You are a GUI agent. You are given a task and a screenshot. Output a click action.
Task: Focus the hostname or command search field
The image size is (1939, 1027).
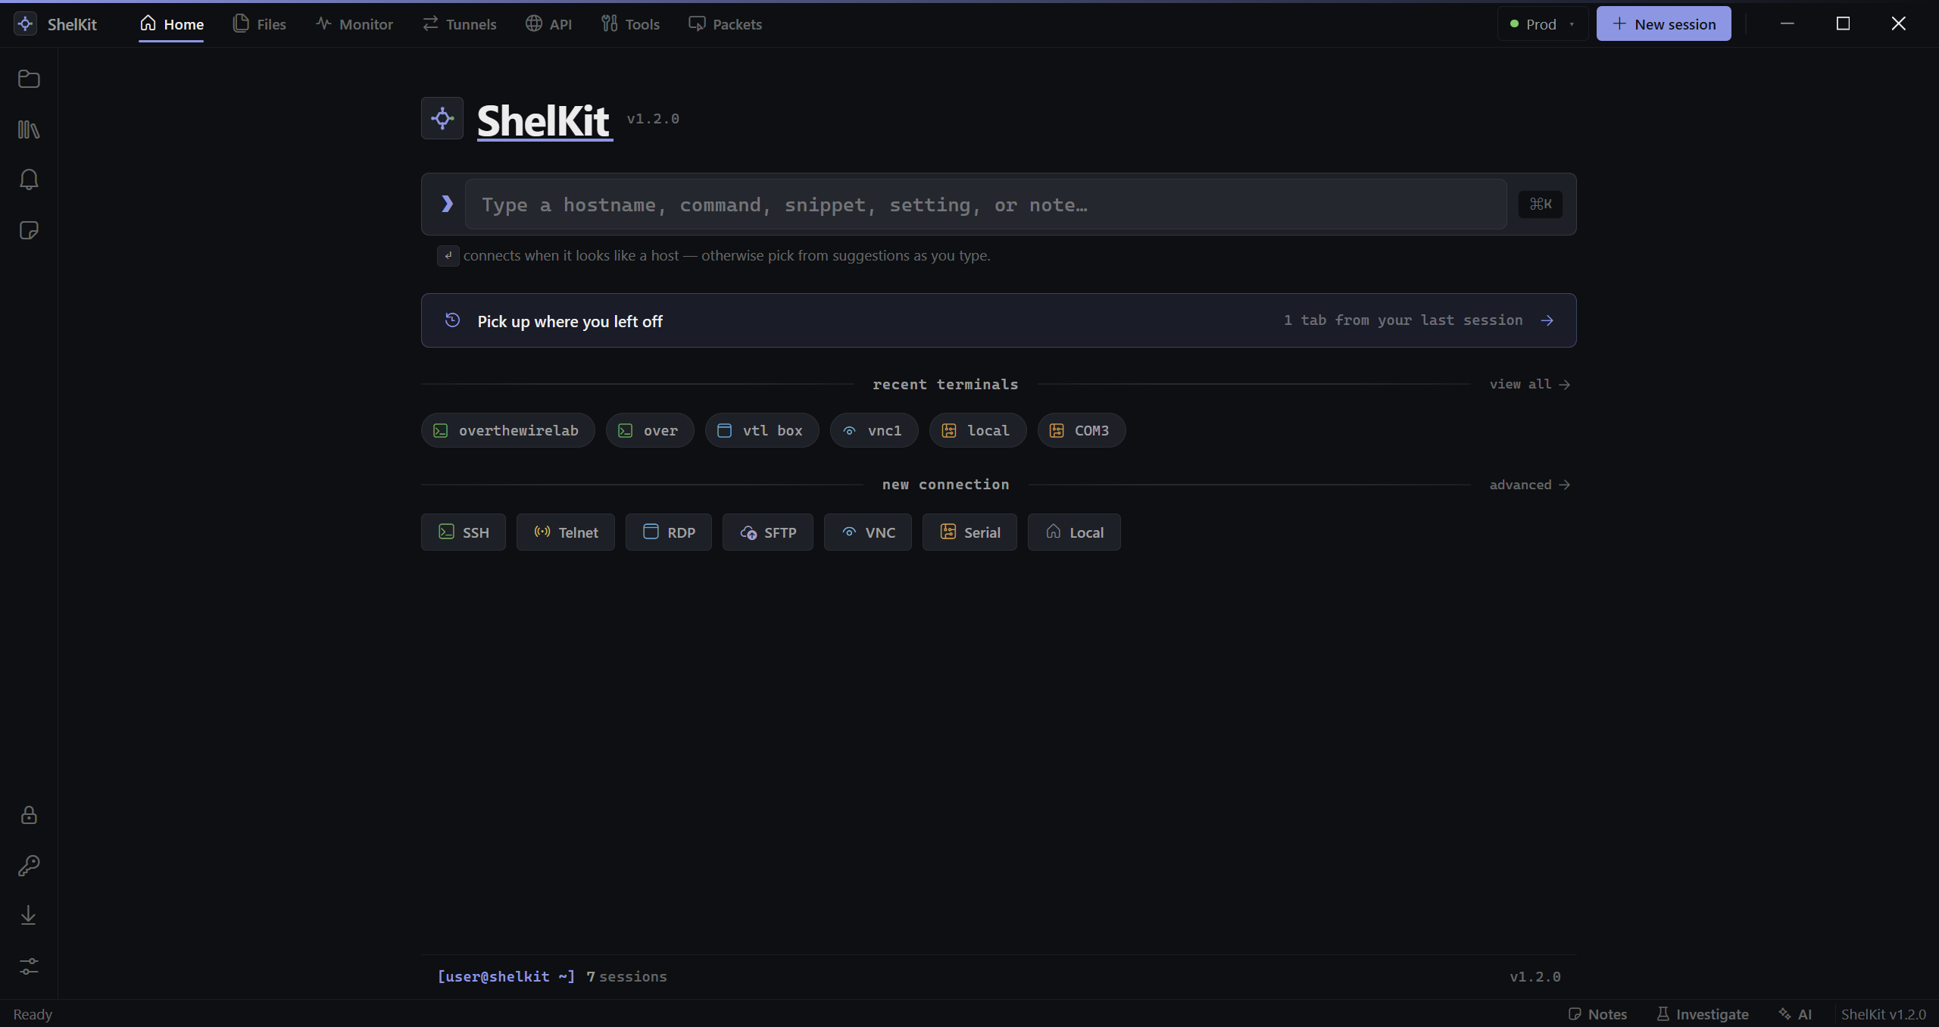click(985, 204)
